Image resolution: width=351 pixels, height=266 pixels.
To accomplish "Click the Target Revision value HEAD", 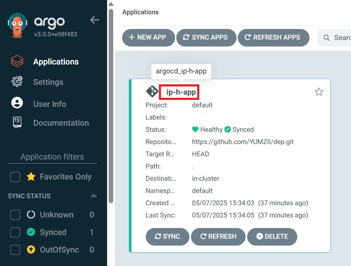I will 201,154.
